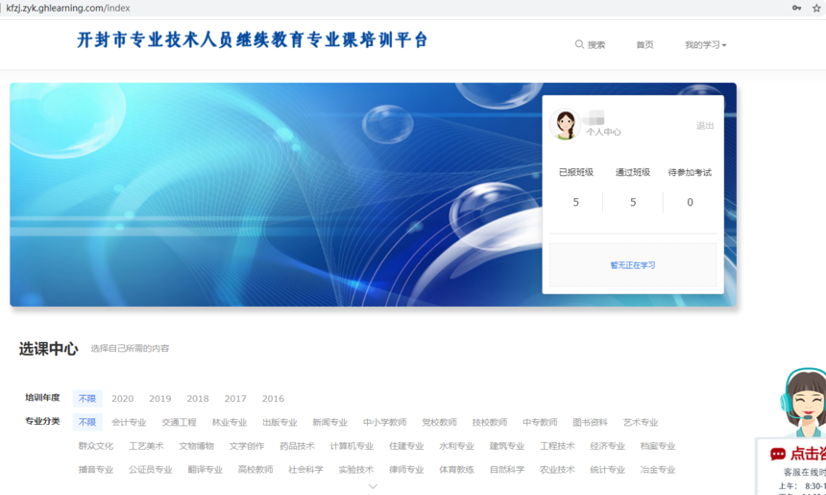The image size is (826, 495).
Task: Filter training year 2017
Action: click(235, 399)
